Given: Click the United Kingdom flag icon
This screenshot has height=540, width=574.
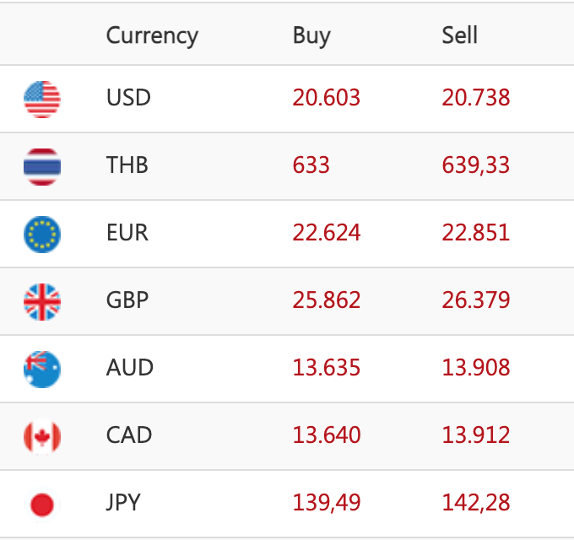Looking at the screenshot, I should tap(42, 301).
